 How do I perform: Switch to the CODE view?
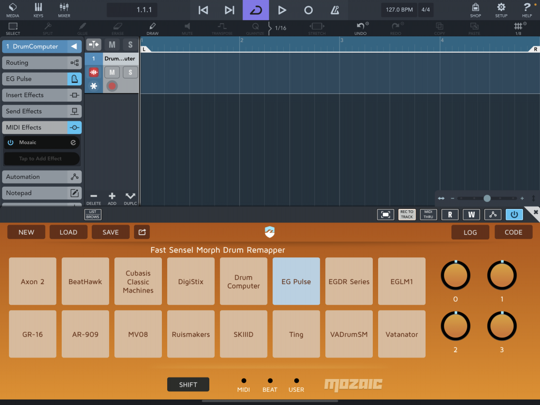pos(514,232)
